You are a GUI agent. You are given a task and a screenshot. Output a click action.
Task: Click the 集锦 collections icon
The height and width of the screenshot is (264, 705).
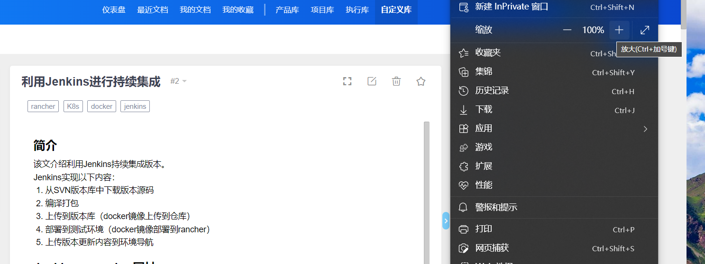point(464,72)
